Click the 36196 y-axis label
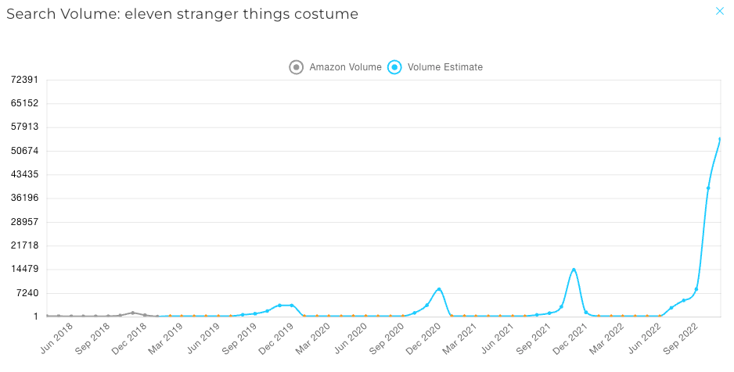 pos(24,198)
